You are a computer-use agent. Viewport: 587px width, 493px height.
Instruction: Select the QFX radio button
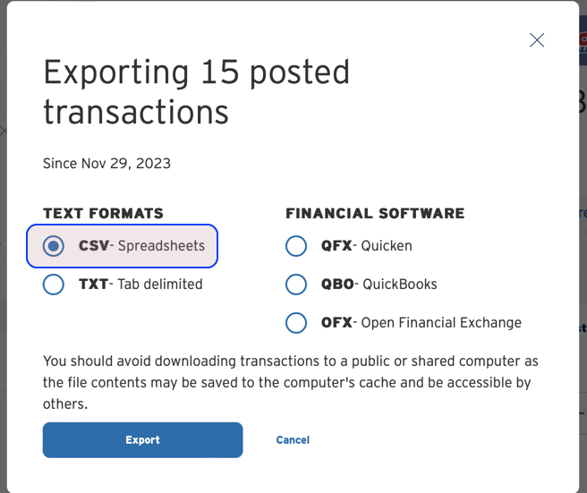[x=296, y=245]
